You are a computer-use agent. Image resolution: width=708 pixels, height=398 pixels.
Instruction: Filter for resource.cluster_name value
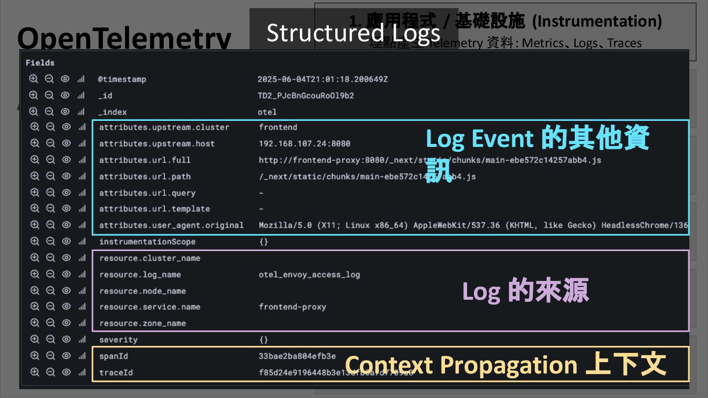(x=34, y=257)
